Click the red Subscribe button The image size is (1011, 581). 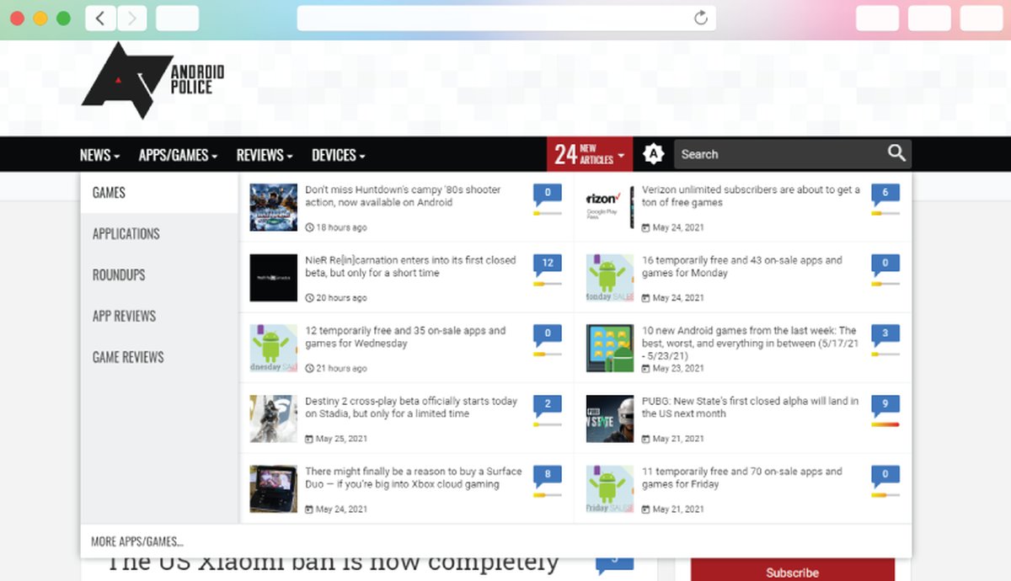point(792,572)
